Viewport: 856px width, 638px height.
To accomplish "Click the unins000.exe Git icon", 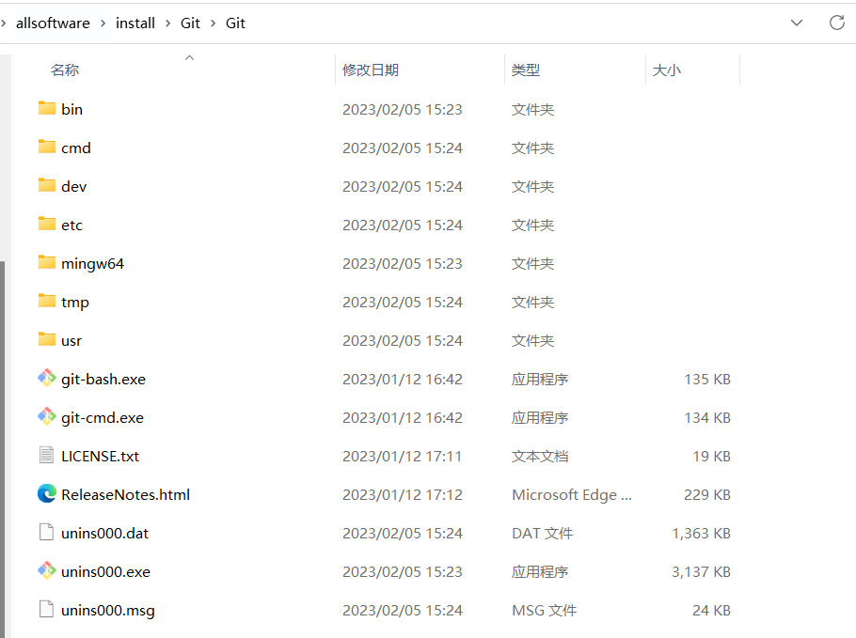I will [47, 571].
